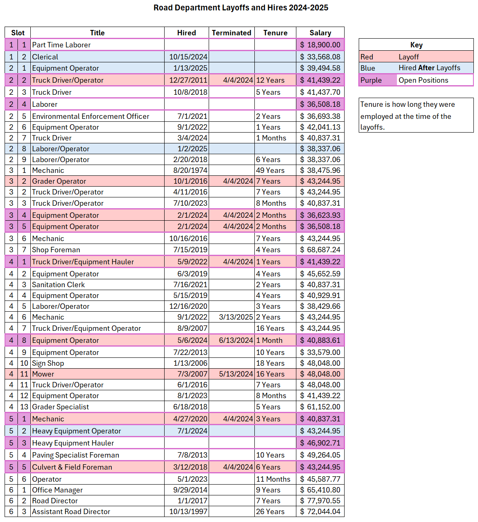Select the 'Blue' legend label

pyautogui.click(x=378, y=68)
